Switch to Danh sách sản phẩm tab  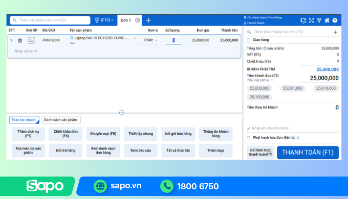(61, 120)
